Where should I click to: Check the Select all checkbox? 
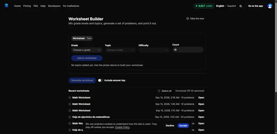coord(159,91)
